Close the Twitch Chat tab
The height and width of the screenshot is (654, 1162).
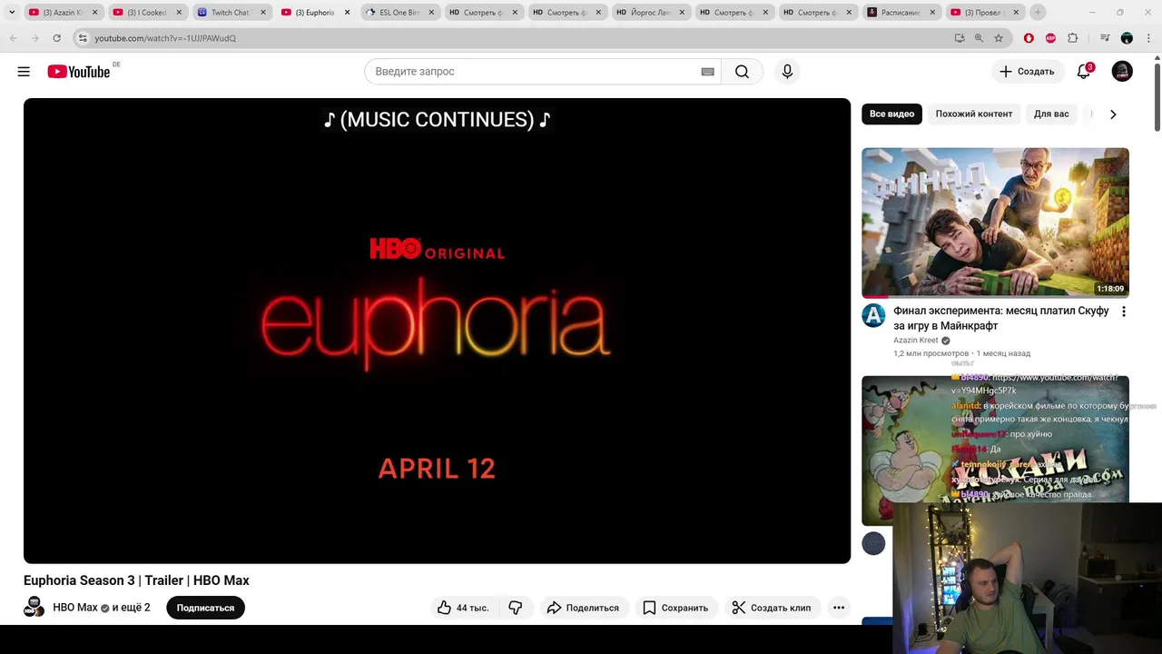(263, 13)
